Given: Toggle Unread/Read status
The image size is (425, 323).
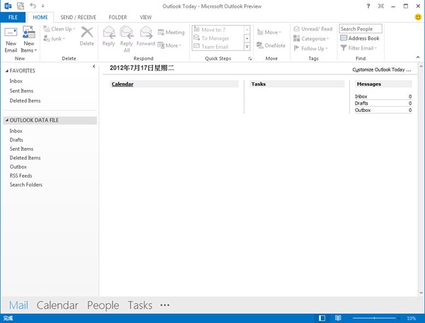Looking at the screenshot, I should [313, 29].
